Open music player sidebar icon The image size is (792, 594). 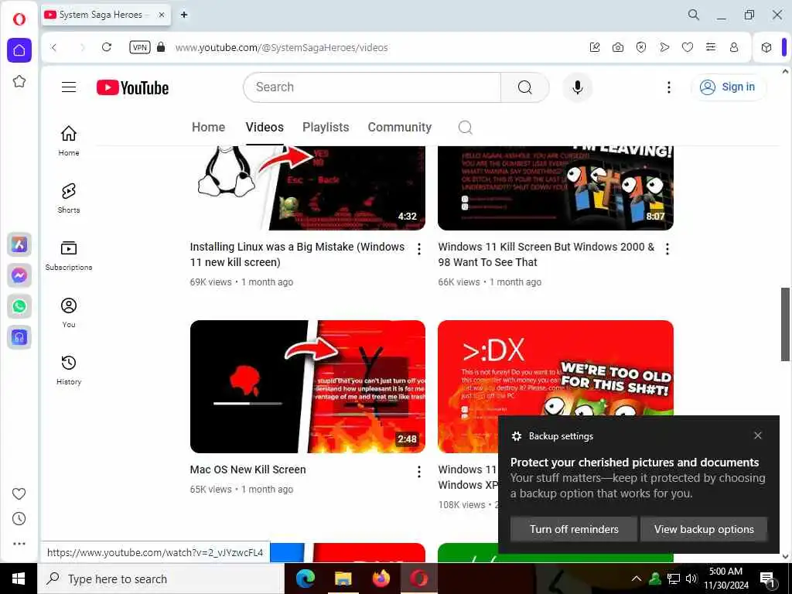click(19, 337)
